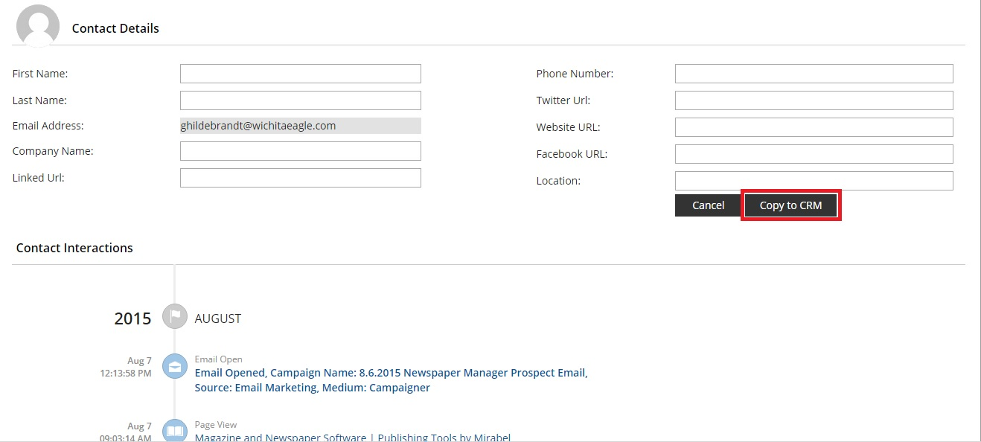Select the Phone Number field
This screenshot has height=442, width=981.
(x=814, y=74)
